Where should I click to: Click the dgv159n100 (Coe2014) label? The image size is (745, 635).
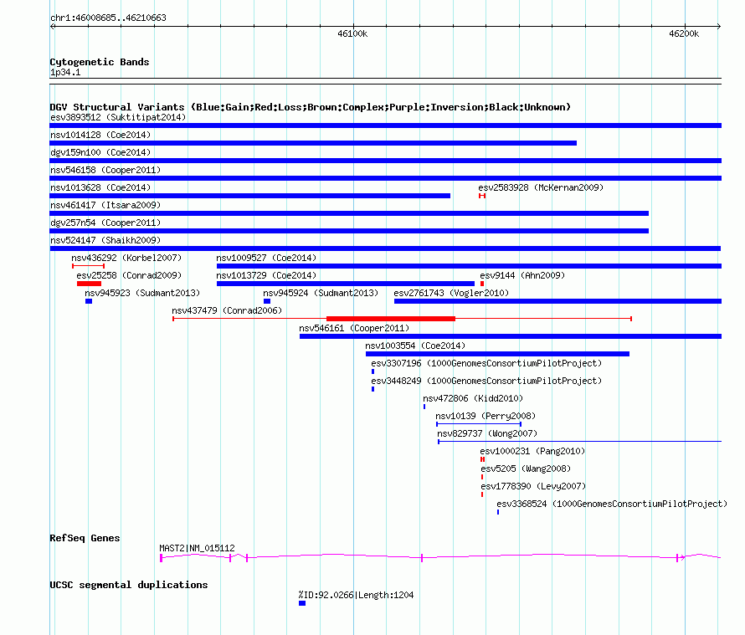click(x=100, y=152)
